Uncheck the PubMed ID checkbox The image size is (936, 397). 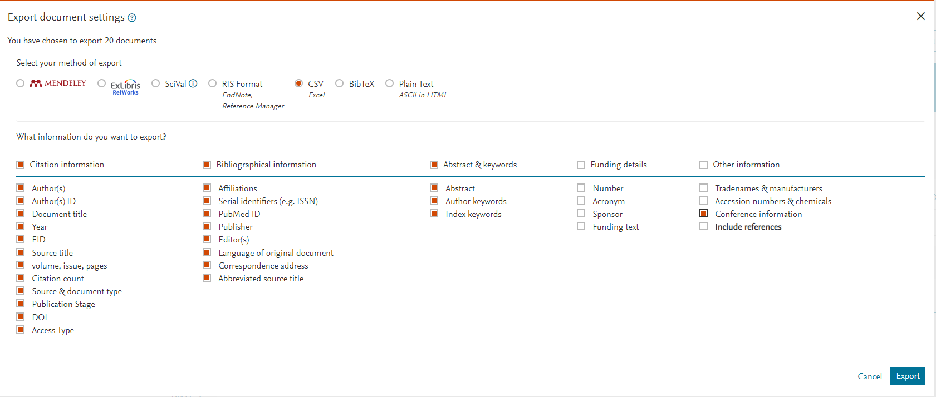point(207,214)
